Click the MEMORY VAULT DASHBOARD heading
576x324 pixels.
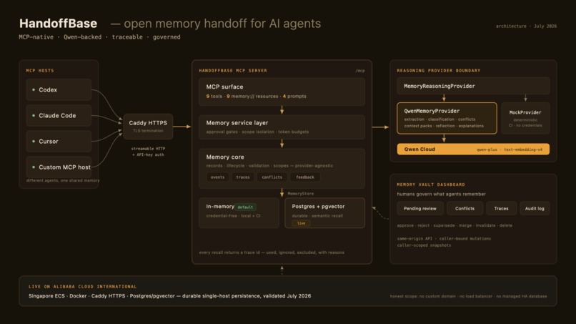431,185
